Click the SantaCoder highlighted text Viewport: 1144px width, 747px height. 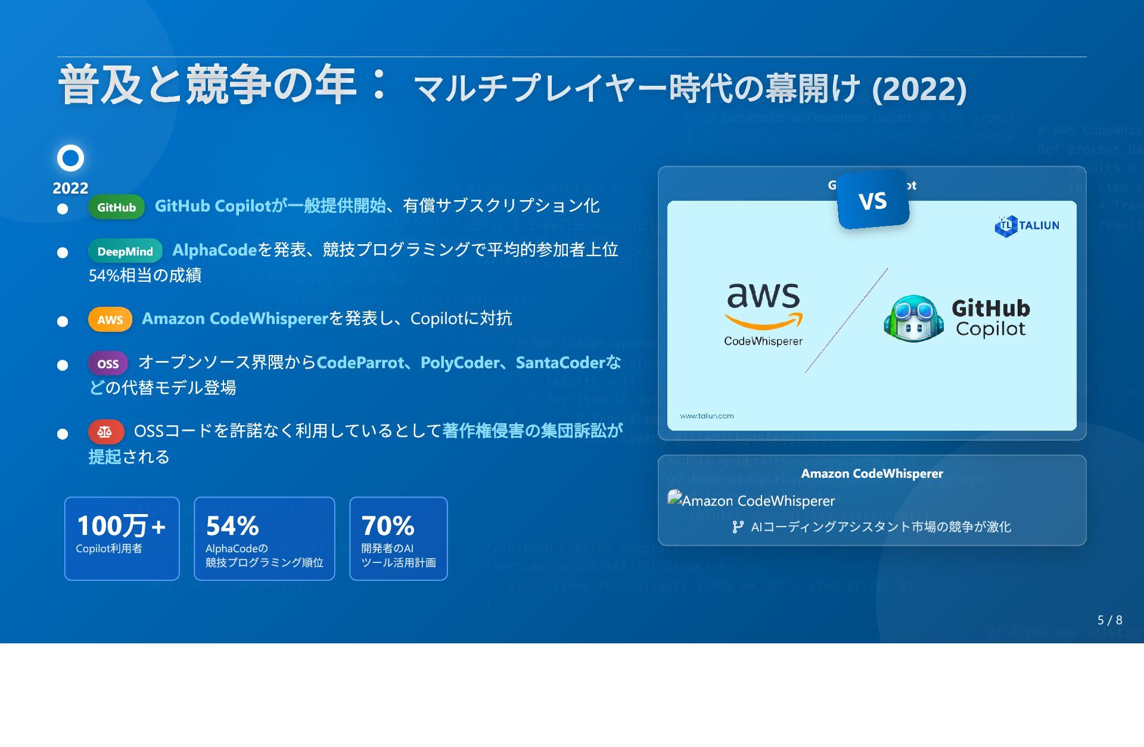pyautogui.click(x=560, y=362)
